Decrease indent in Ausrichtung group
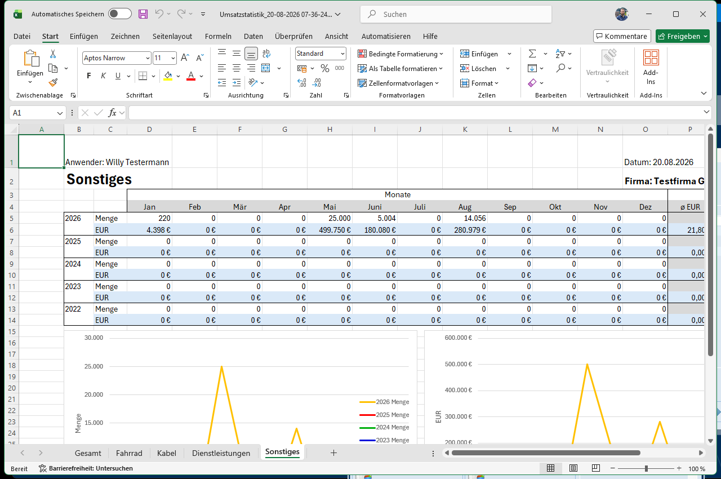Screen dimensions: 721x479 [x=222, y=83]
